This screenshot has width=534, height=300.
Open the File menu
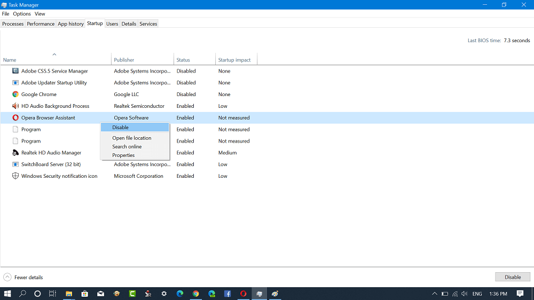coord(5,14)
